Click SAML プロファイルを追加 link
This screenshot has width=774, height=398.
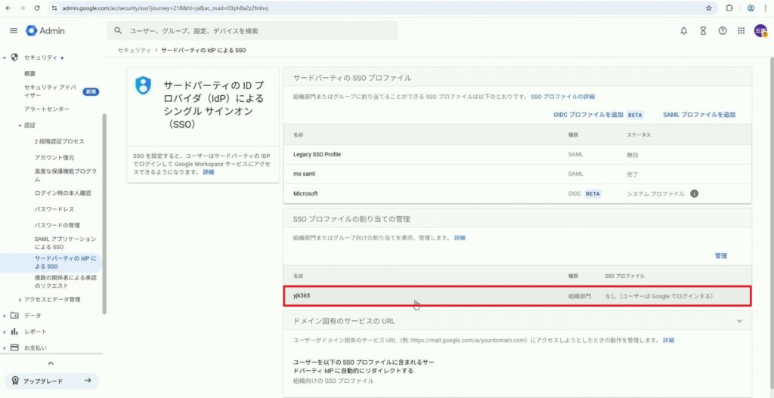698,115
